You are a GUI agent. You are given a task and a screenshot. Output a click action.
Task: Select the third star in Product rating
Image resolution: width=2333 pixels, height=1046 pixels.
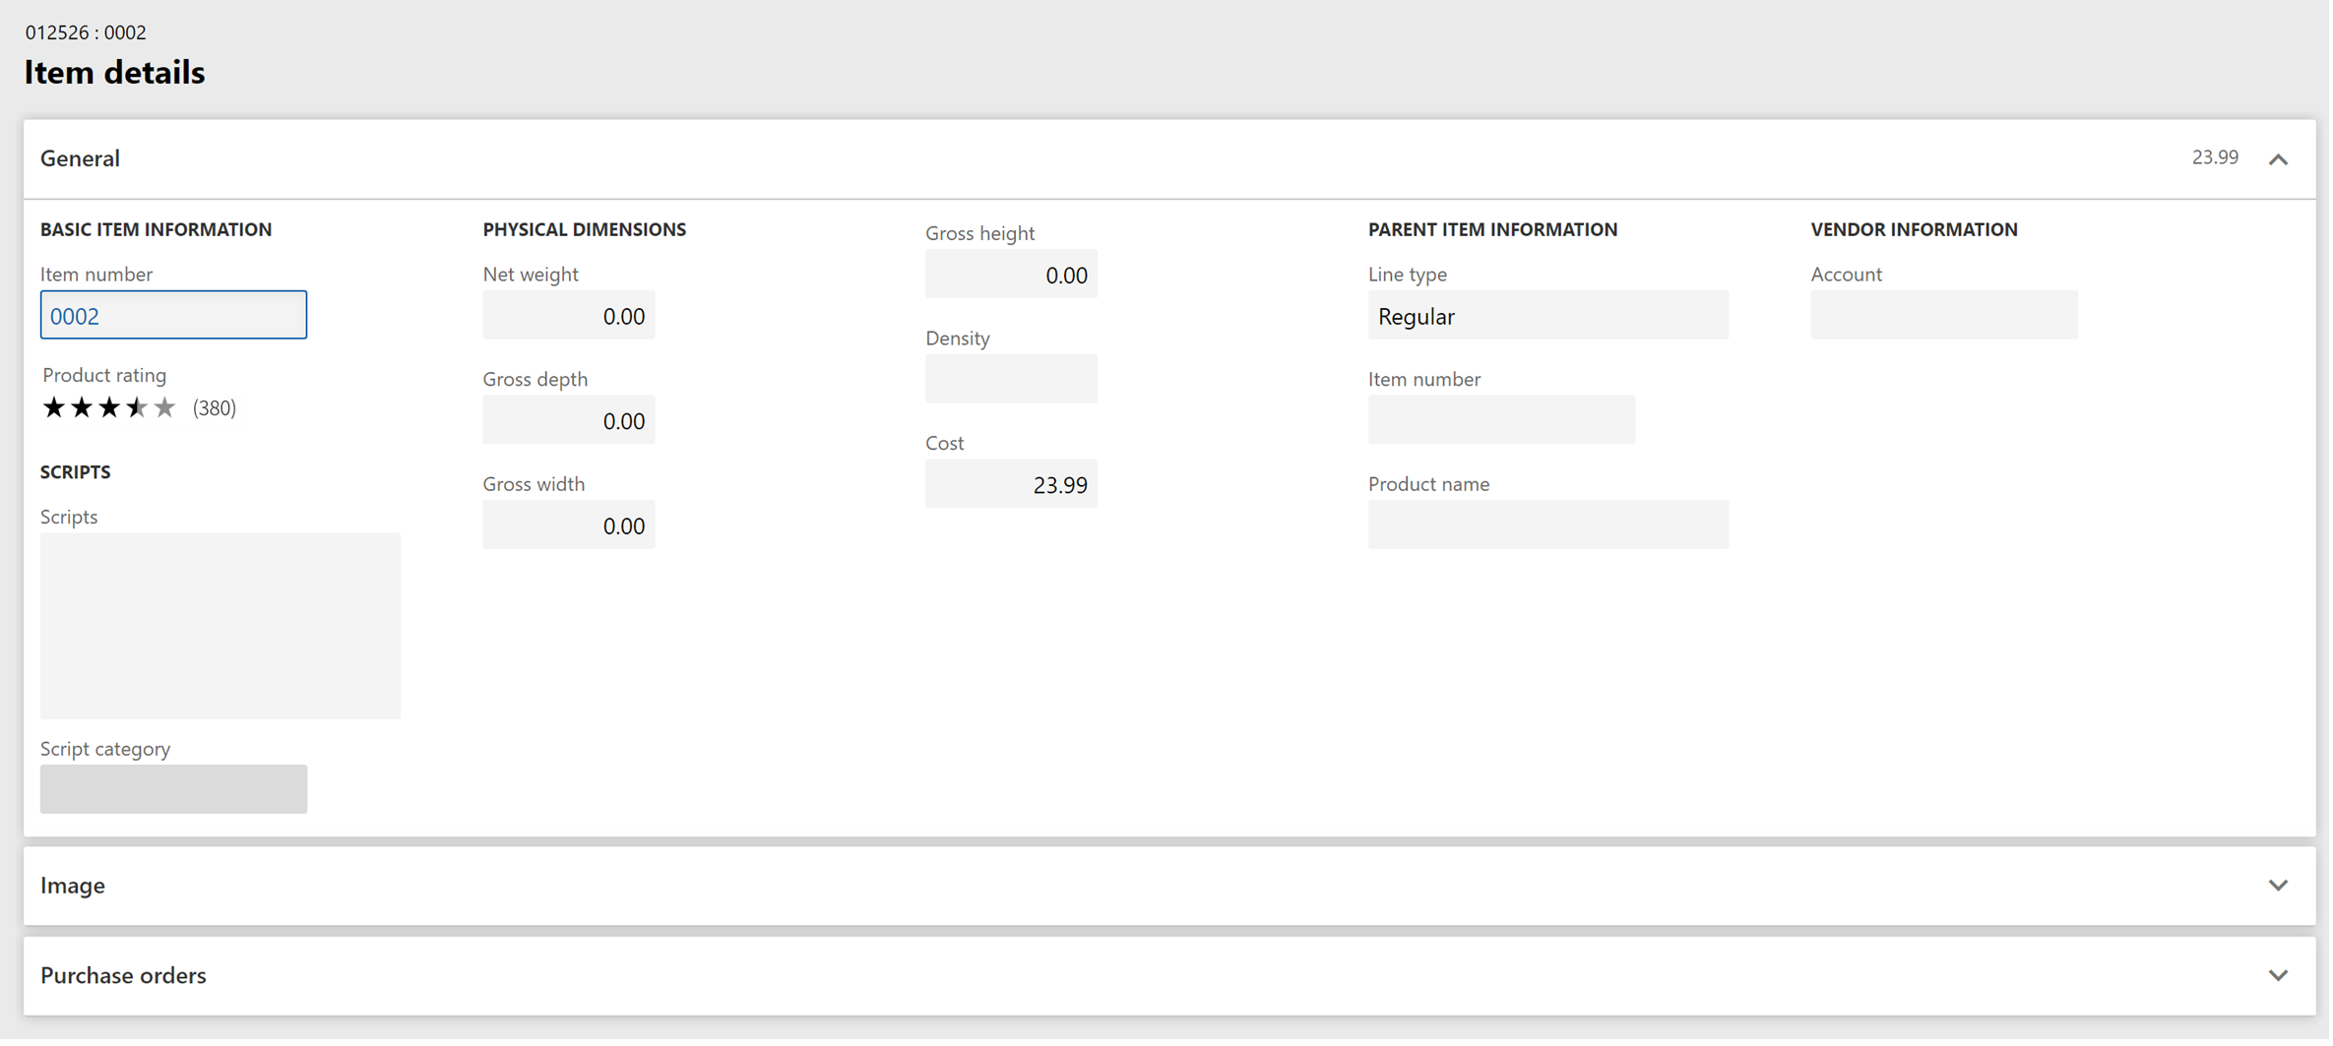pos(109,408)
